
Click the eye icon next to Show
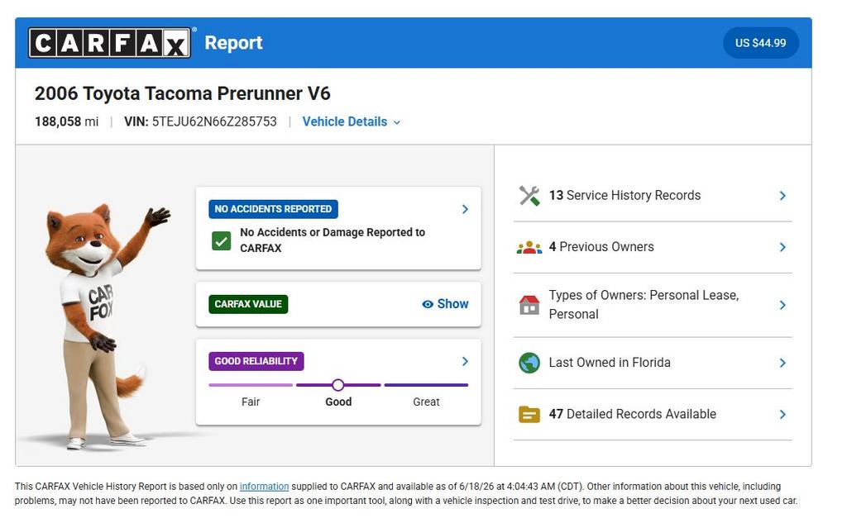428,304
